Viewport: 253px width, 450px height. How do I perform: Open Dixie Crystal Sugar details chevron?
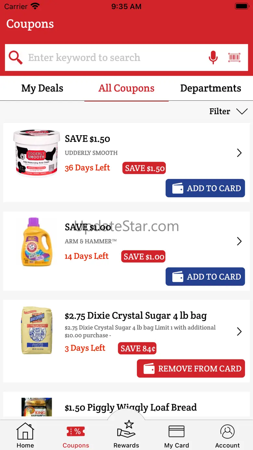click(239, 331)
